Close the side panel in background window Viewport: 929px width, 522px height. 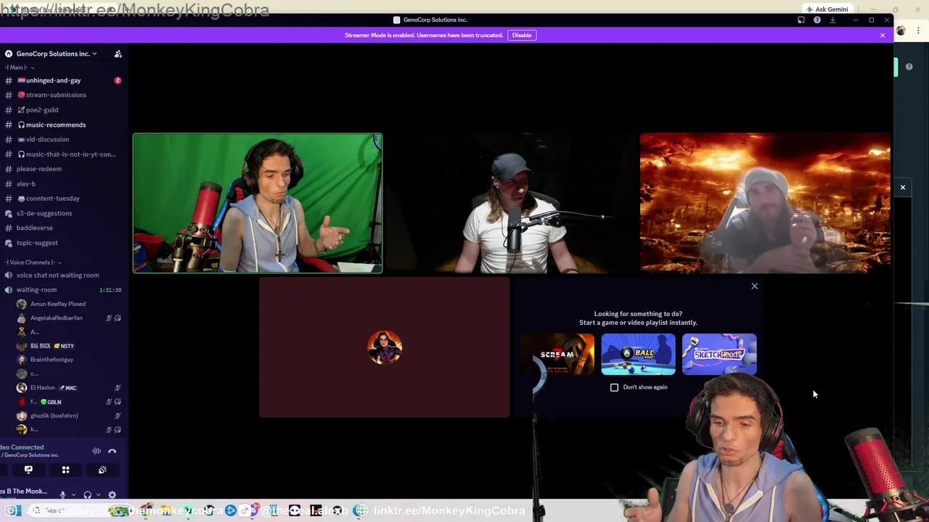[x=903, y=188]
